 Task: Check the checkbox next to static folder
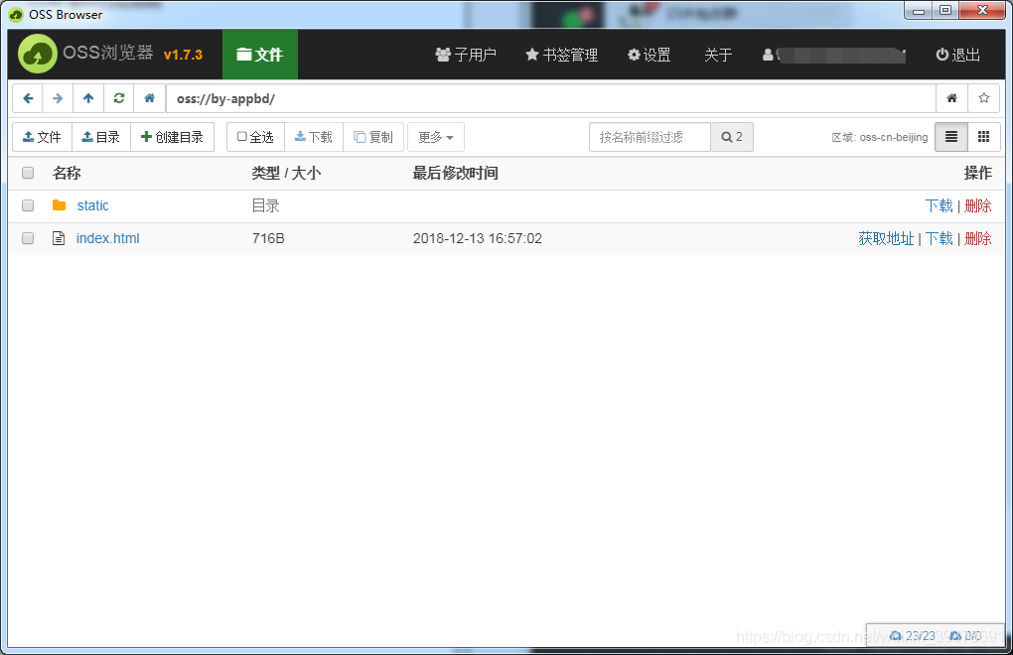pyautogui.click(x=27, y=205)
